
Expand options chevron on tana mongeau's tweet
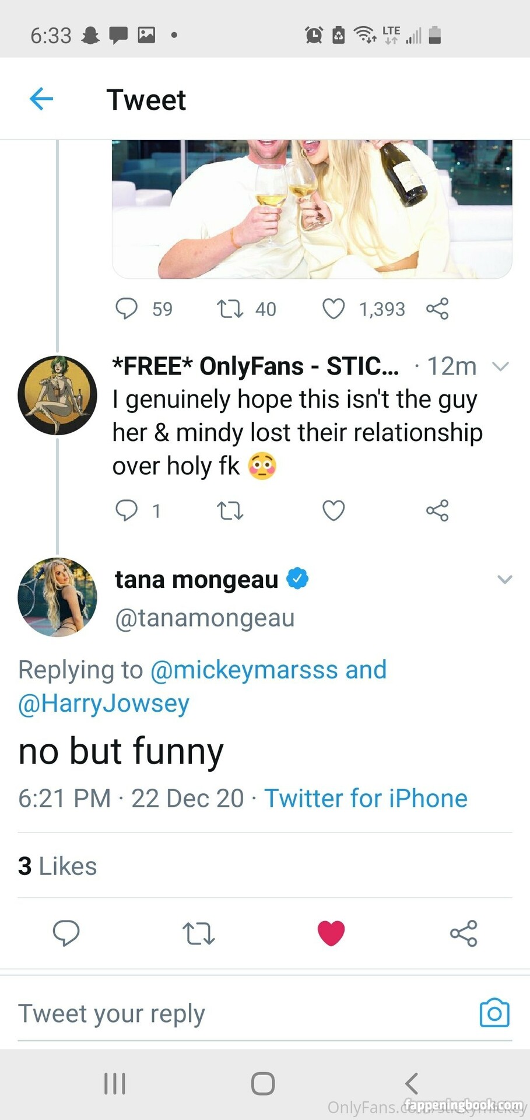504,579
